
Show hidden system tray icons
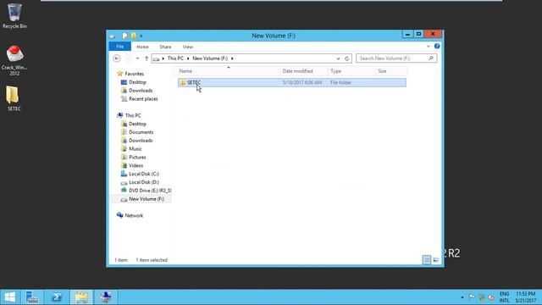462,297
